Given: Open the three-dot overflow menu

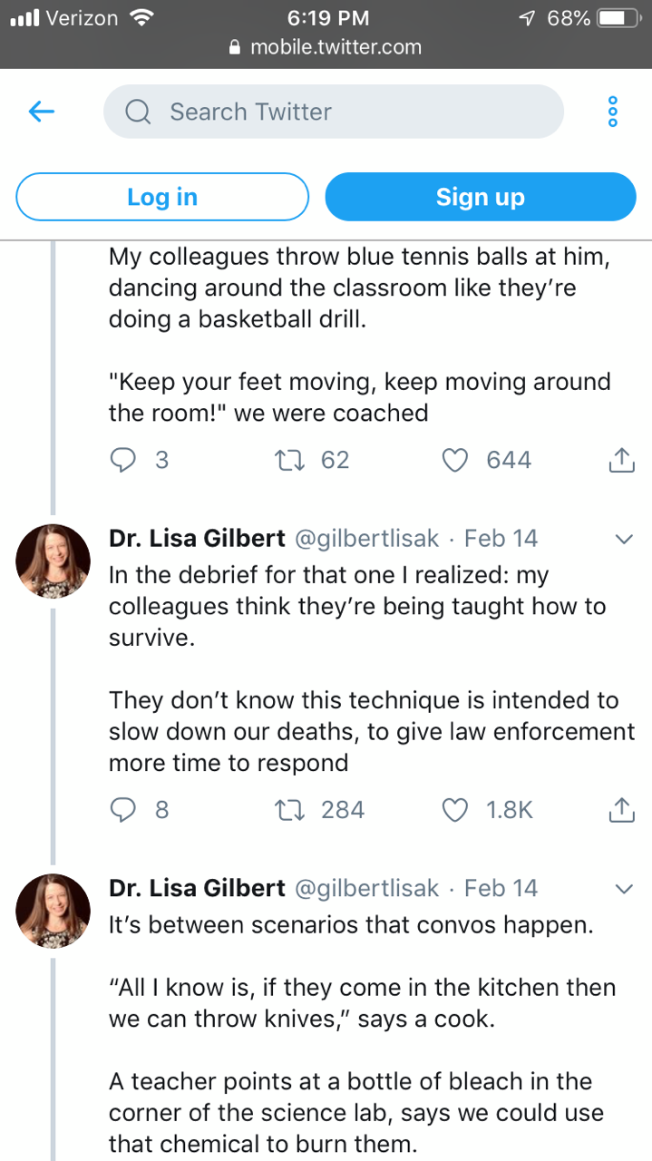Looking at the screenshot, I should coord(613,112).
